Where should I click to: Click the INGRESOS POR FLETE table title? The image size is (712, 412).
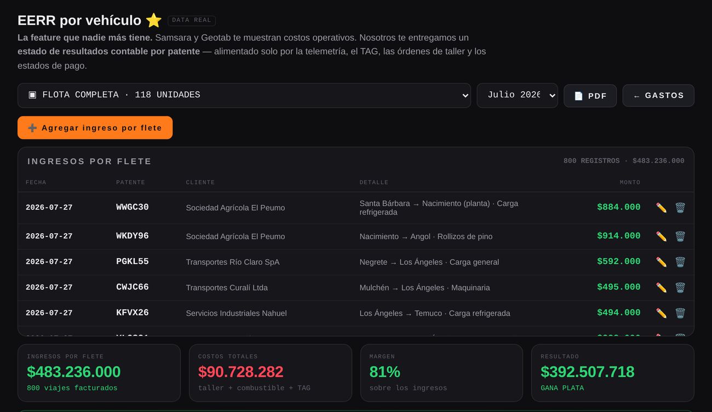click(89, 161)
